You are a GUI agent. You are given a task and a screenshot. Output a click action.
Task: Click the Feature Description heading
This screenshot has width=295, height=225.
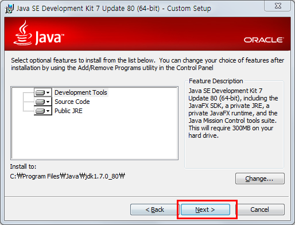coord(216,81)
